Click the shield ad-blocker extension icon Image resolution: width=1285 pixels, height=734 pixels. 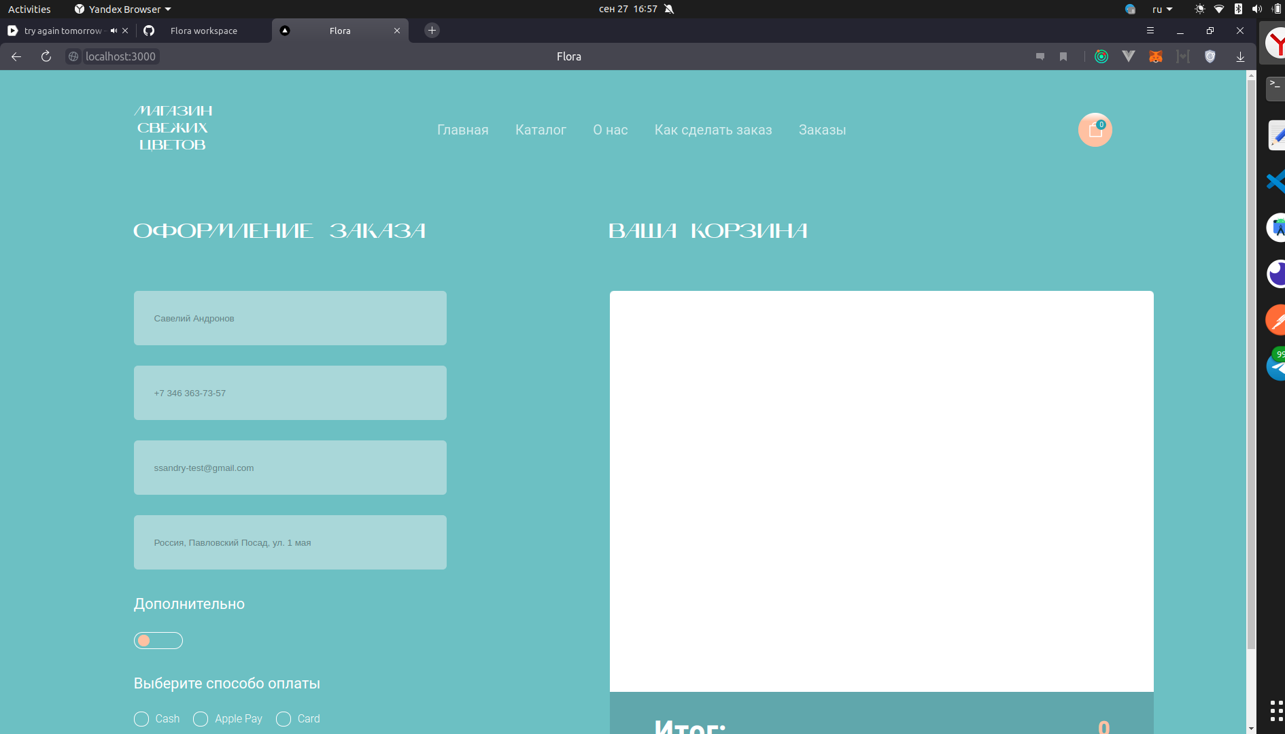tap(1211, 56)
